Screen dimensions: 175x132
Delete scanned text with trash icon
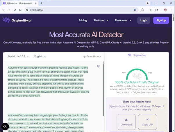pos(98,66)
